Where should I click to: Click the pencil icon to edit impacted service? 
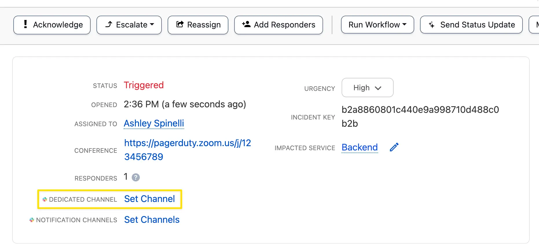click(x=394, y=147)
